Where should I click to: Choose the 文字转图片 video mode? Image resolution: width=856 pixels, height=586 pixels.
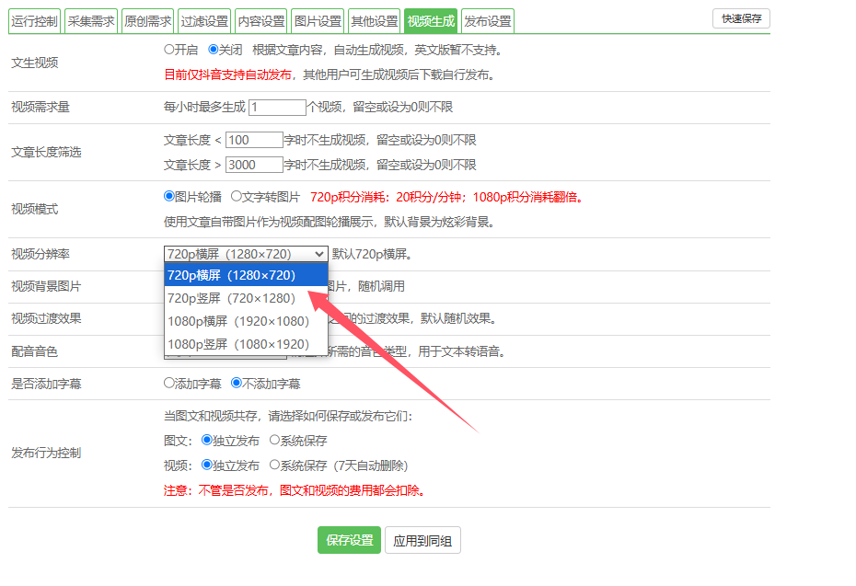click(237, 196)
